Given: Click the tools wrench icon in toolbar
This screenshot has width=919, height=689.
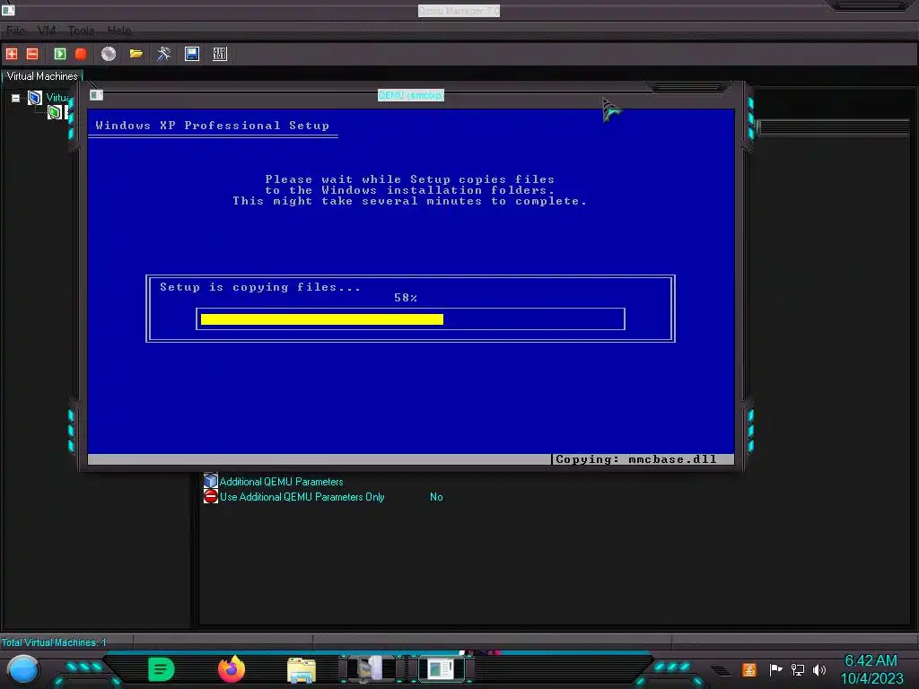Looking at the screenshot, I should [x=163, y=54].
